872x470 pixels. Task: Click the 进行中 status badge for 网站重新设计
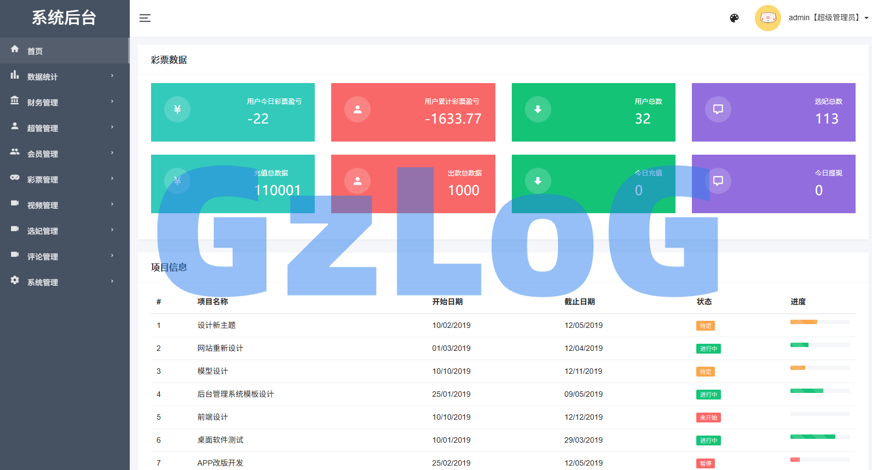708,349
